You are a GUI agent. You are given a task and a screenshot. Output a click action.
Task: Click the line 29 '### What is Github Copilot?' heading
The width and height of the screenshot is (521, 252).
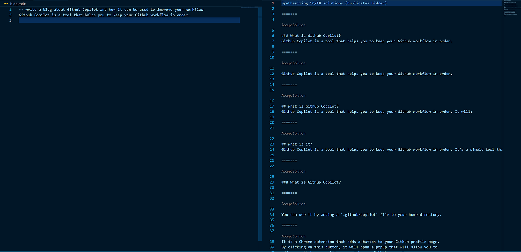(311, 182)
